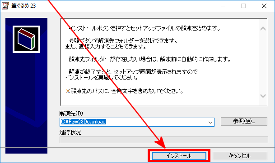Click the line インストールボタンを押すとセットアップファイルの解凍を始めます。
275x163 pixels.
(x=144, y=28)
